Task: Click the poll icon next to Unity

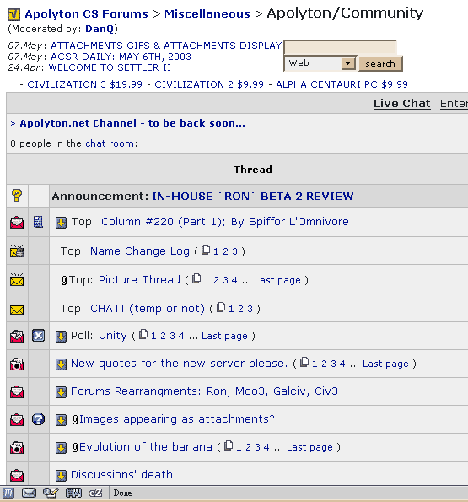Action: pyautogui.click(x=39, y=336)
